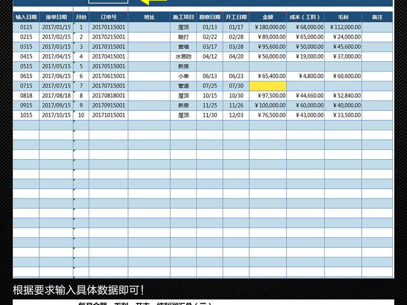
Task: Select the month cell 10
Action: click(x=81, y=115)
